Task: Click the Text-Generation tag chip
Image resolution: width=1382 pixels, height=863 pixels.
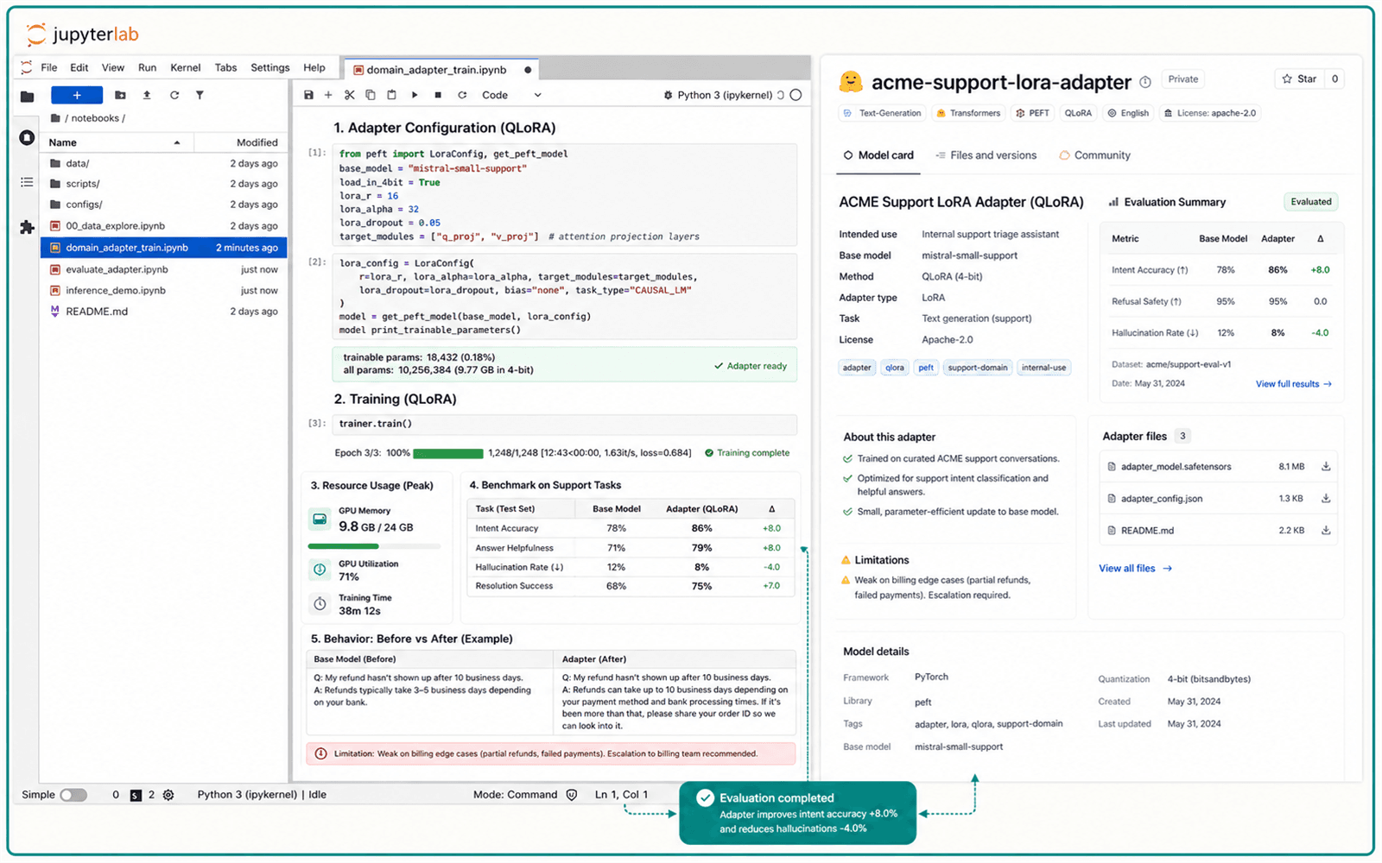Action: pos(883,113)
